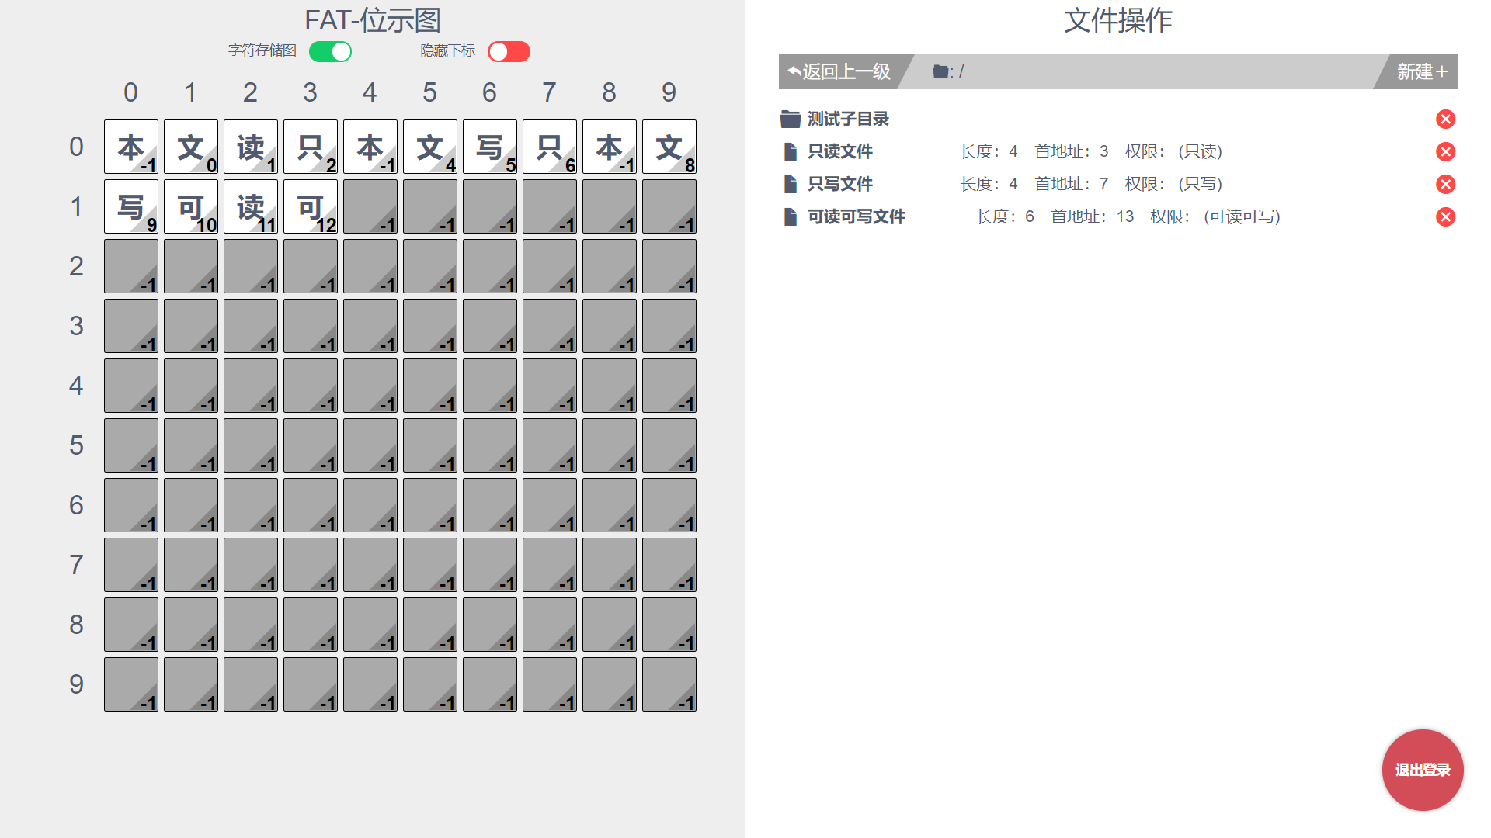Open the file named 可读可写文件
The height and width of the screenshot is (838, 1491).
tap(856, 216)
